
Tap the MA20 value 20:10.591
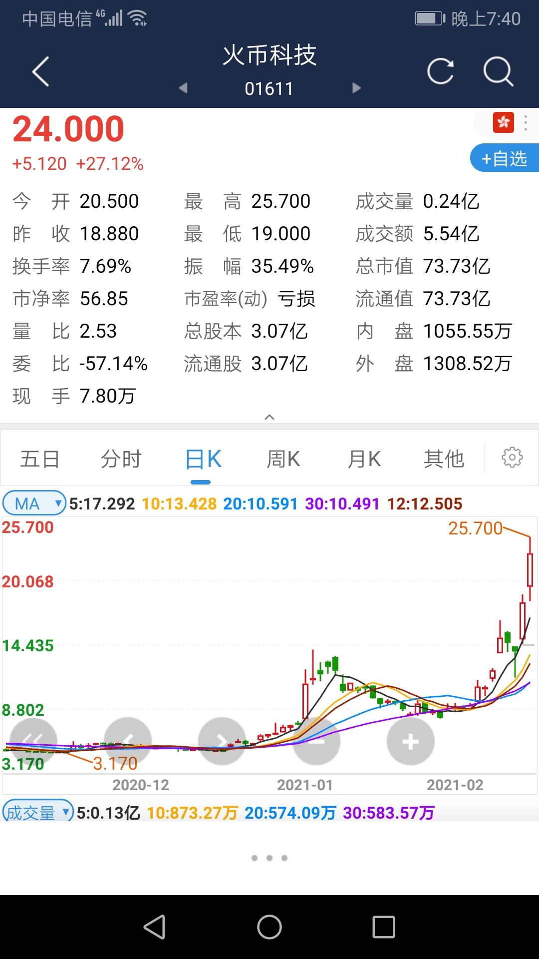pyautogui.click(x=261, y=503)
